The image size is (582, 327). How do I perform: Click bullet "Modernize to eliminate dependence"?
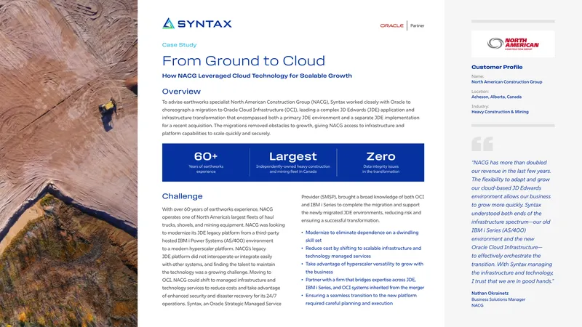(362, 237)
